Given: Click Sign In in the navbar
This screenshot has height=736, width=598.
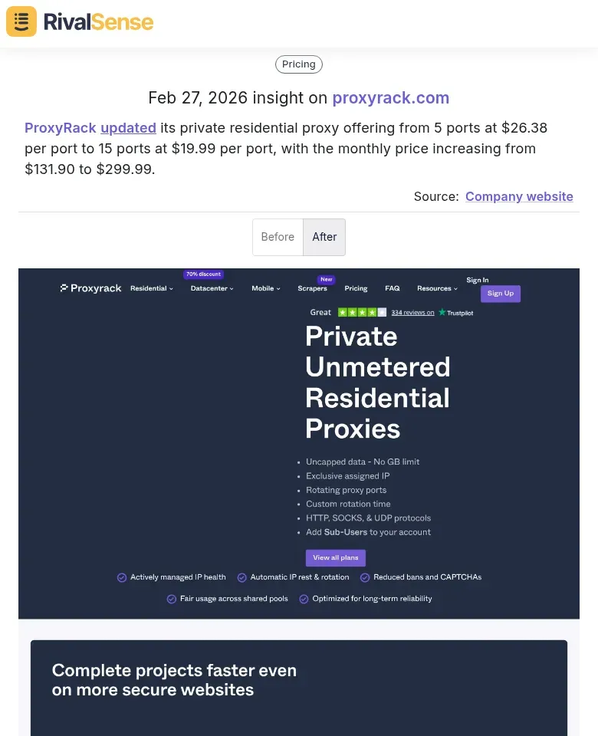Looking at the screenshot, I should [x=477, y=280].
